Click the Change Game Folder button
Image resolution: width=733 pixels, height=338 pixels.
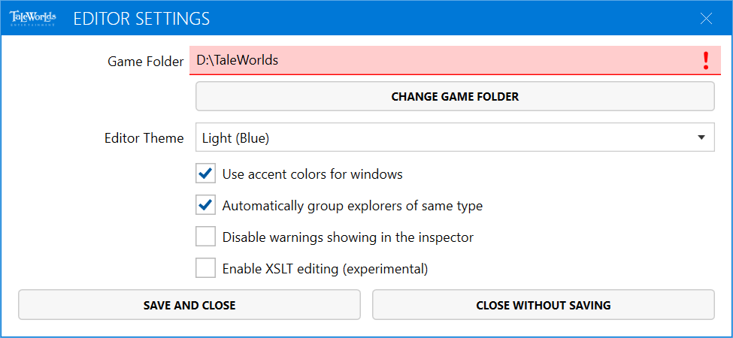click(x=455, y=97)
